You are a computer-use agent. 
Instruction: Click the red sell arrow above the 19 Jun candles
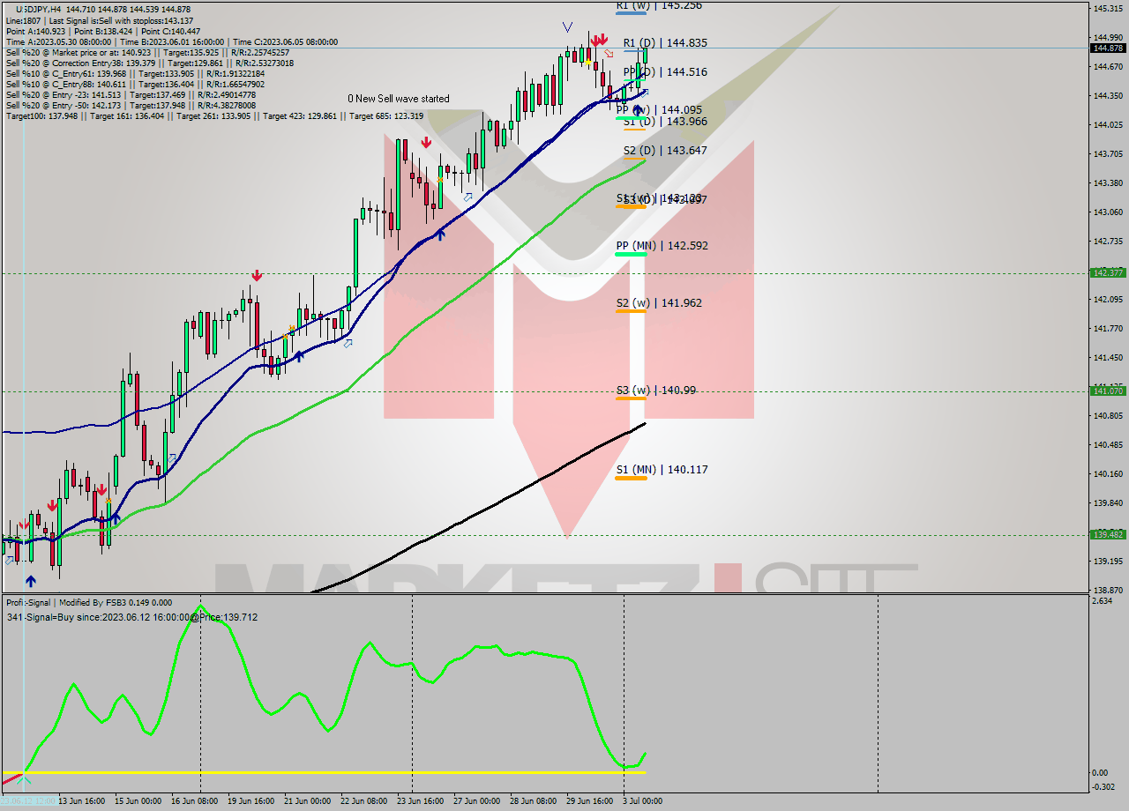point(256,276)
